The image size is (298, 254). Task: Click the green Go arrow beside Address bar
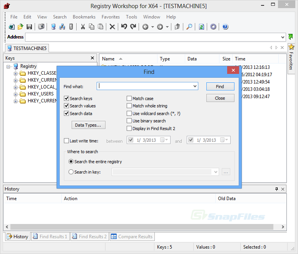(x=291, y=37)
